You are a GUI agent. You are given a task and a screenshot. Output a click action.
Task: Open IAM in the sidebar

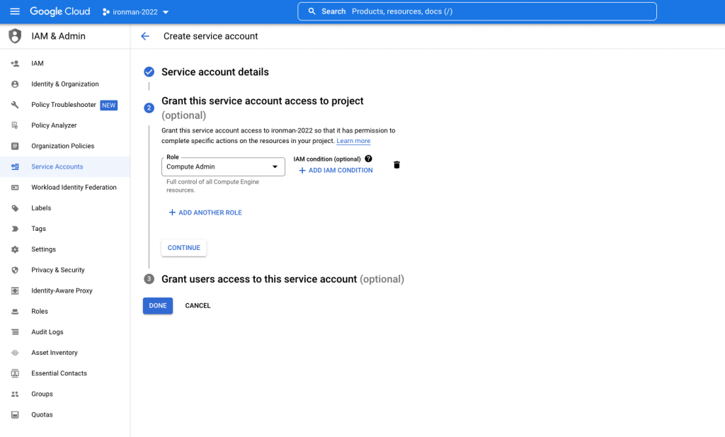point(38,63)
